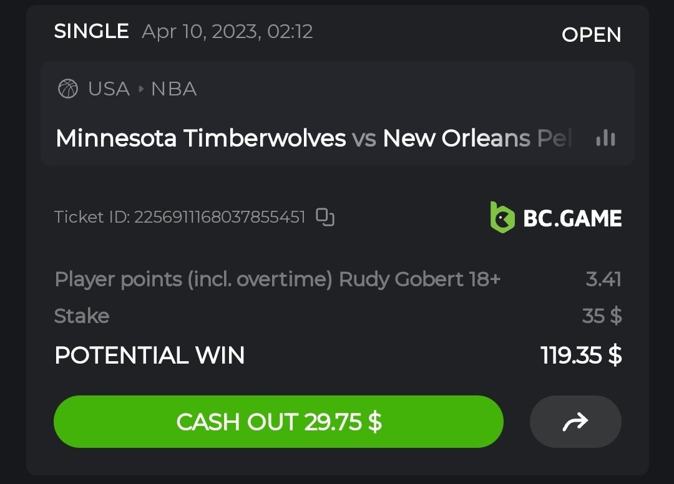The image size is (674, 484).
Task: Share the bet slip with arrow button
Action: coord(575,422)
